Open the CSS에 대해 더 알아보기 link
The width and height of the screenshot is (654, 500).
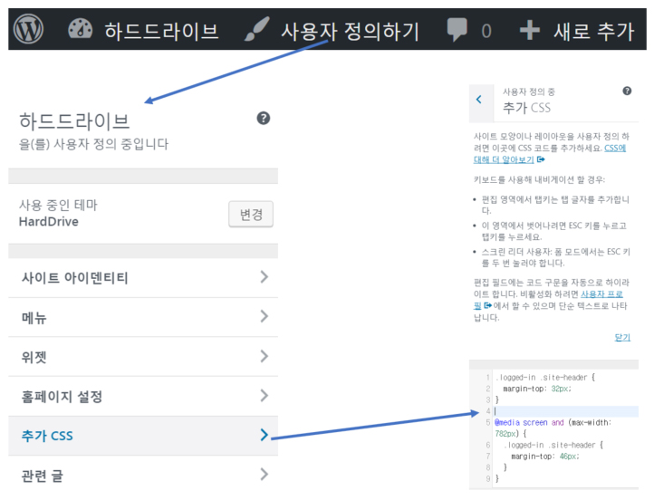(x=550, y=154)
